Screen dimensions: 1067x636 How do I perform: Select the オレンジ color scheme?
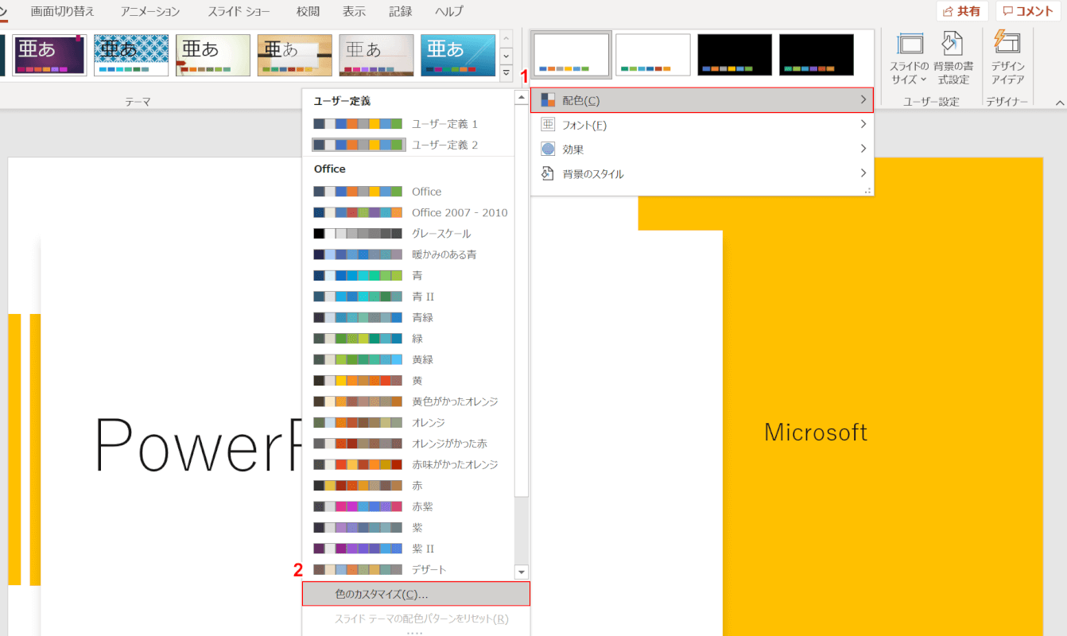coord(409,422)
